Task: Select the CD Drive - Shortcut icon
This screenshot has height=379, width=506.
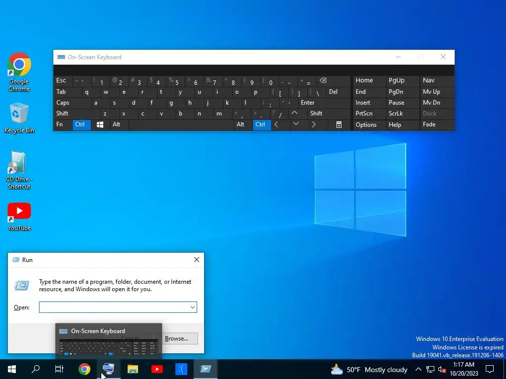Action: point(19,170)
